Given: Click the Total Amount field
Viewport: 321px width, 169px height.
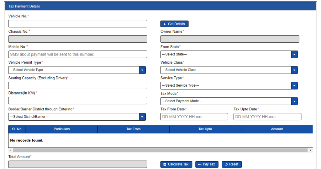Looking at the screenshot, I should pyautogui.click(x=78, y=164).
